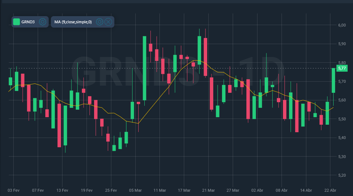Click the 5,80 price axis label
The height and width of the screenshot is (196, 353).
coord(342,63)
